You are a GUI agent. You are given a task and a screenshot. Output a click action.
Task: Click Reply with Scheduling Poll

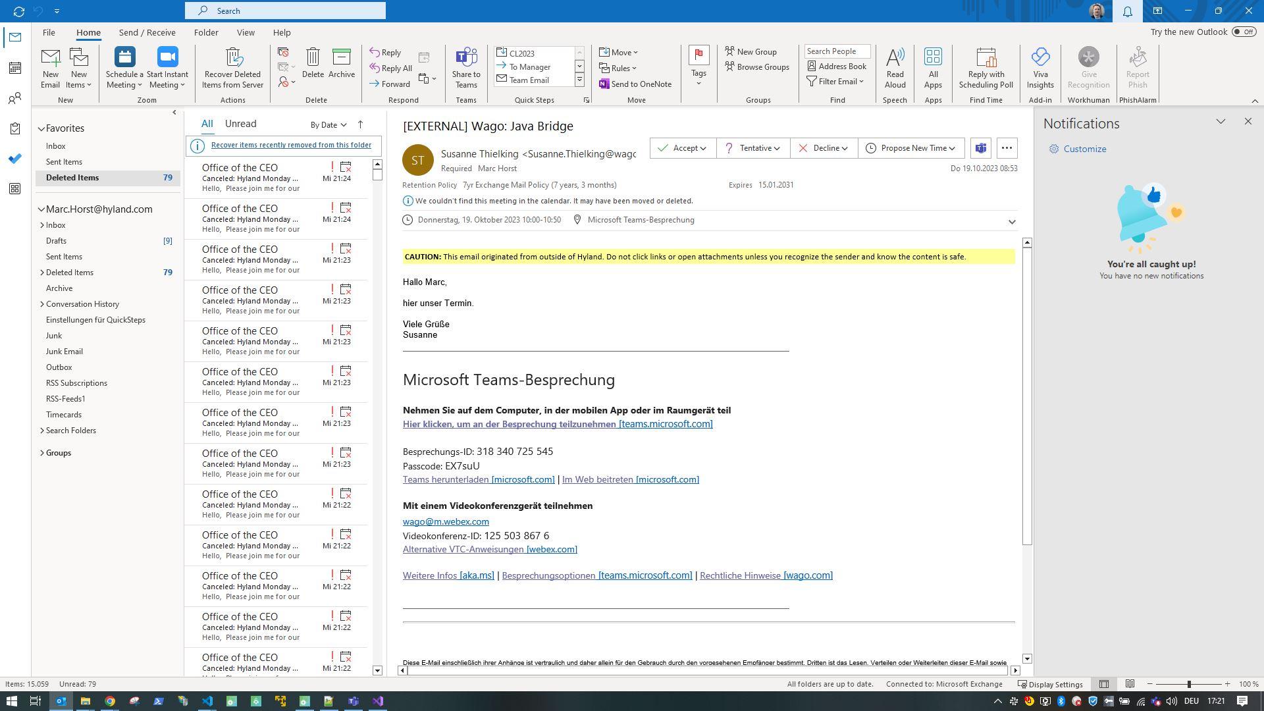(x=986, y=68)
